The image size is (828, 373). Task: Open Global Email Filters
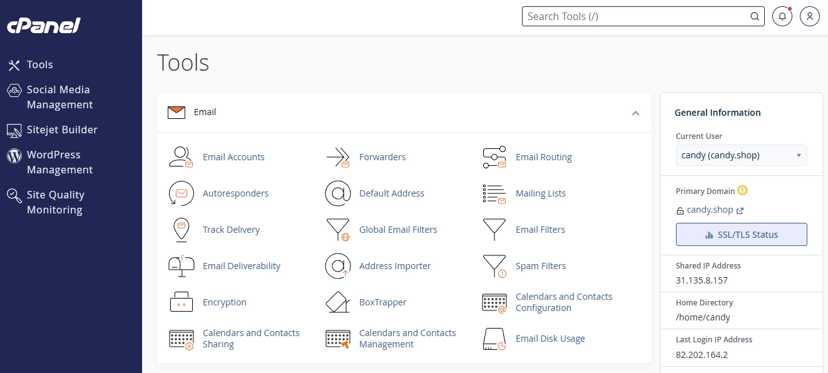tap(398, 230)
